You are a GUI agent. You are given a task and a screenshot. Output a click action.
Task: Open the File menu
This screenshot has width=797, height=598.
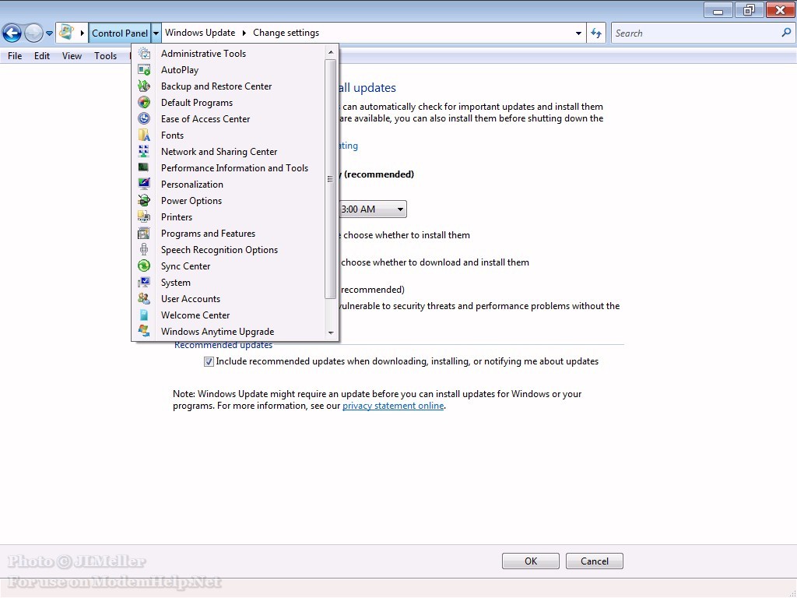pos(15,56)
